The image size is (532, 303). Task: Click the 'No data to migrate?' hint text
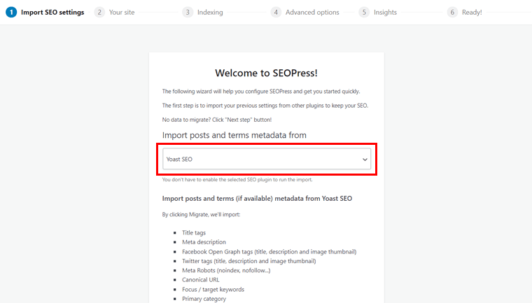click(x=217, y=120)
